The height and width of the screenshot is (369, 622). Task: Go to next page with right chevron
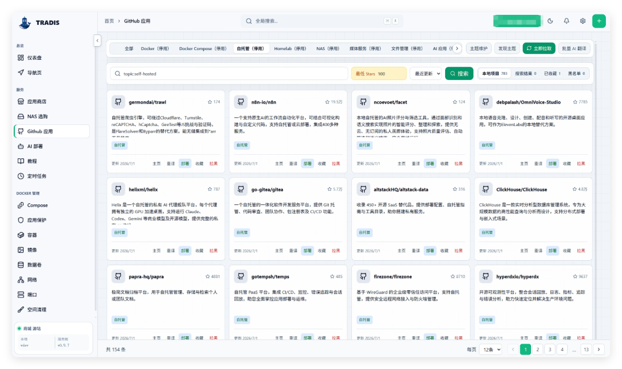(x=599, y=349)
